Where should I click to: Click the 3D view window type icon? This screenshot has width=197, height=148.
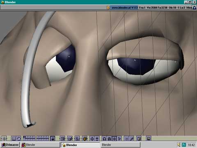click(x=4, y=139)
